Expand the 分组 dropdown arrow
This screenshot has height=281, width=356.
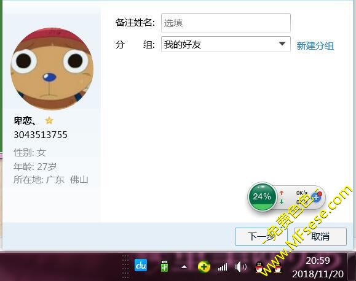coord(282,44)
